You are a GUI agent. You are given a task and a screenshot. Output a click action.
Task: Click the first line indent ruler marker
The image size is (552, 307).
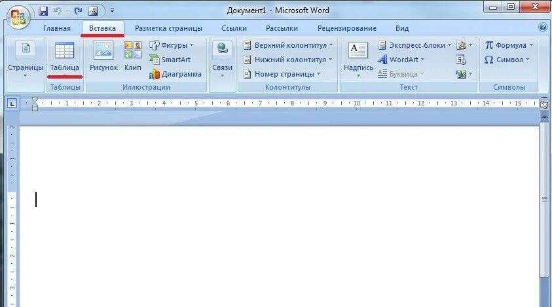pos(35,101)
